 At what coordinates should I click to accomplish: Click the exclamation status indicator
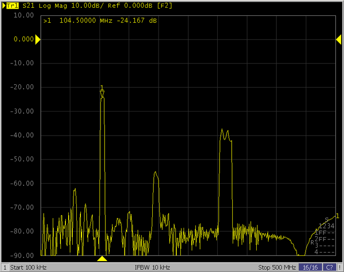click(x=340, y=267)
